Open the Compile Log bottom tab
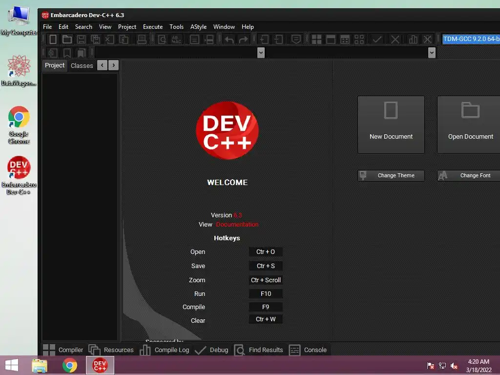Viewport: 500px width, 375px height. point(164,350)
